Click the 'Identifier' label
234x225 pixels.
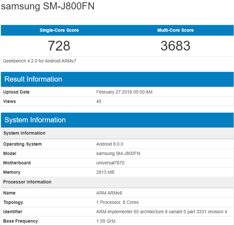pos(13,212)
